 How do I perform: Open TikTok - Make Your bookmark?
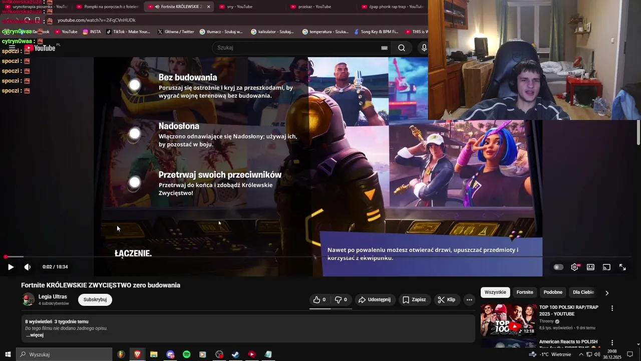pos(128,32)
